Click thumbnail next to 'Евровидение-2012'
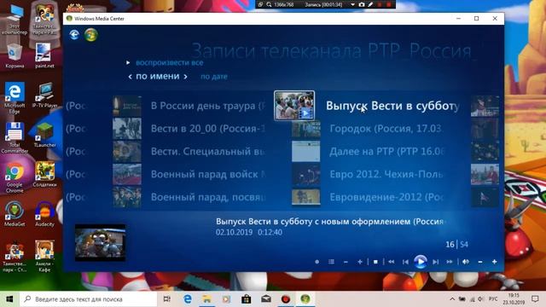Image resolution: width=546 pixels, height=307 pixels. coord(305,197)
